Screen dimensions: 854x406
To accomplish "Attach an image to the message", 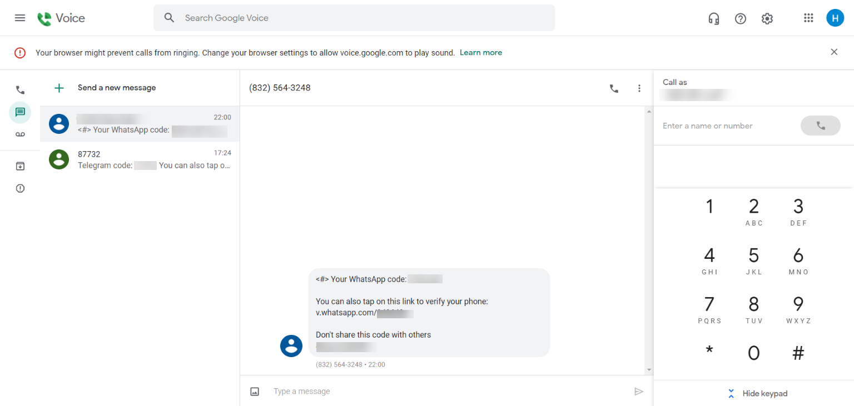I will pyautogui.click(x=255, y=392).
